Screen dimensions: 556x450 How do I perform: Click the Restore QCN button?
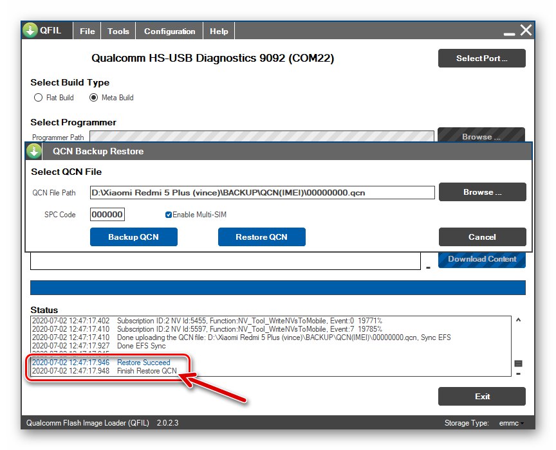tap(262, 237)
